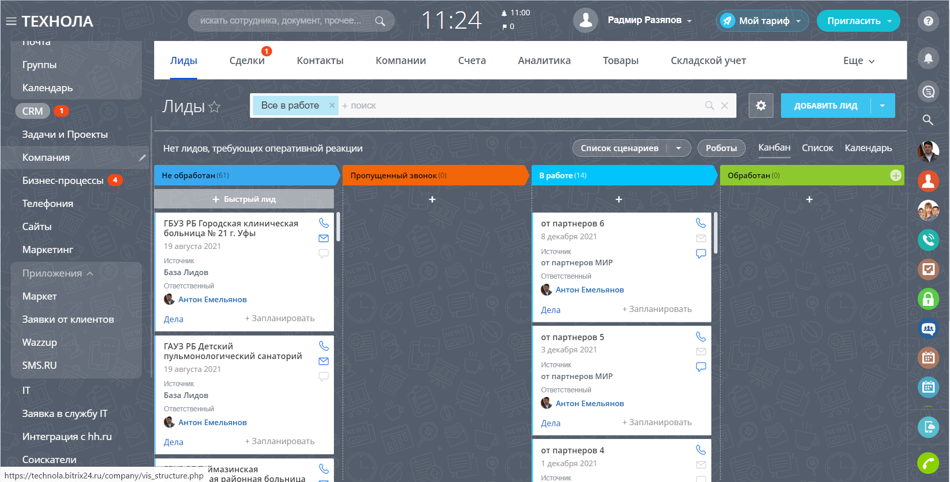
Task: Expand the Добавить лид dropdown arrow
Action: [x=882, y=106]
